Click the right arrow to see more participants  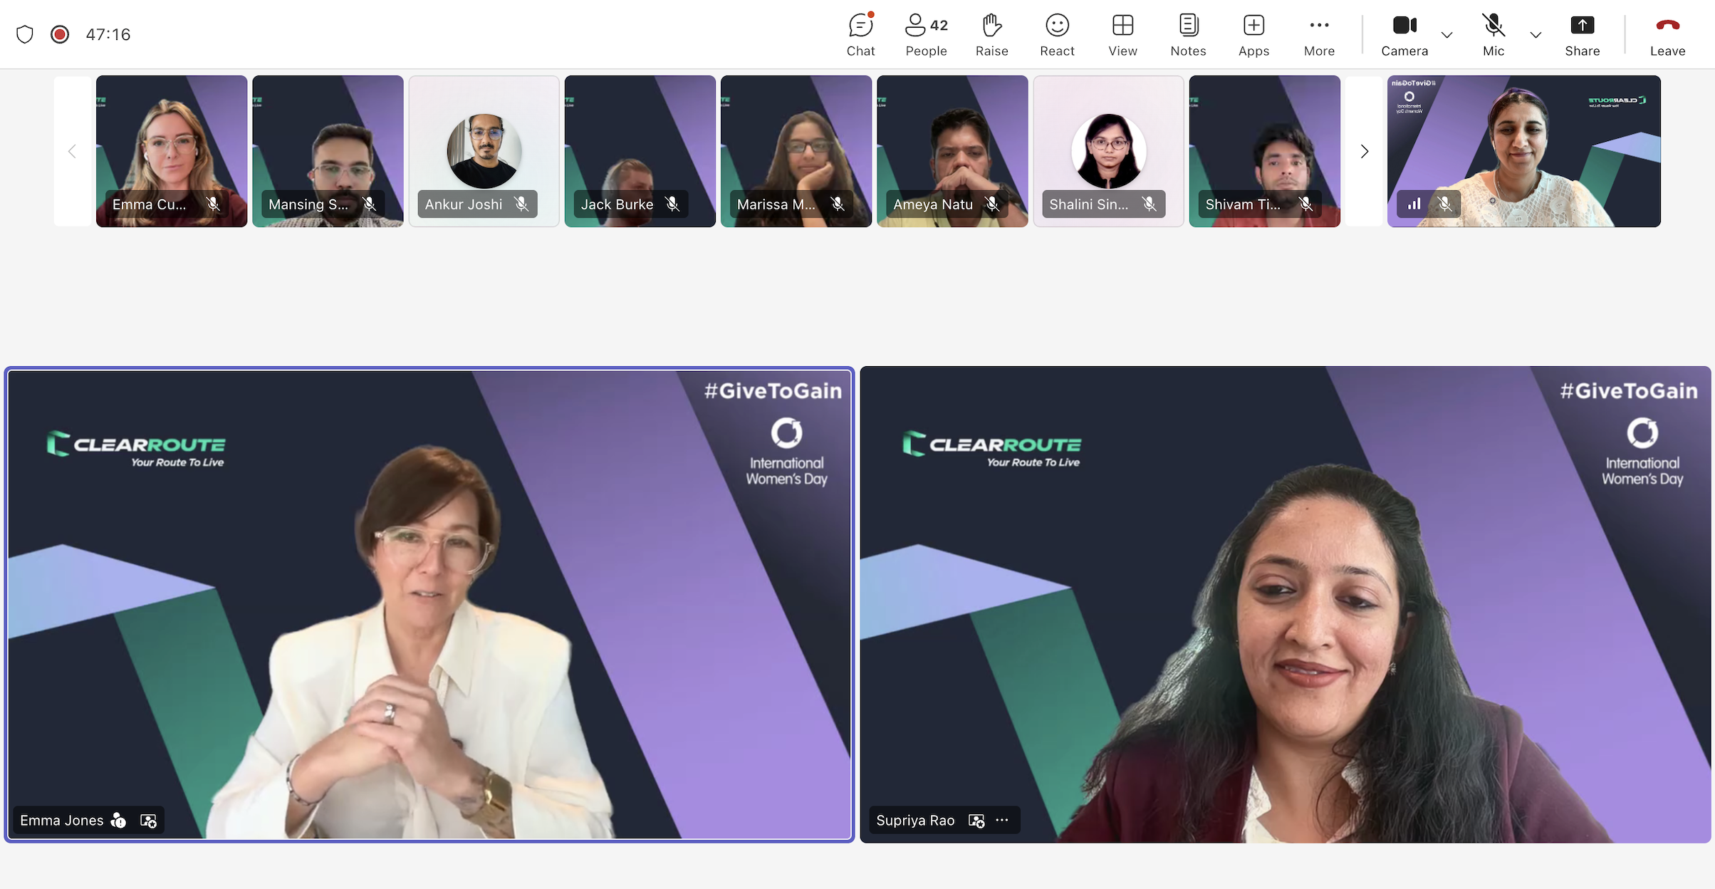coord(1364,151)
